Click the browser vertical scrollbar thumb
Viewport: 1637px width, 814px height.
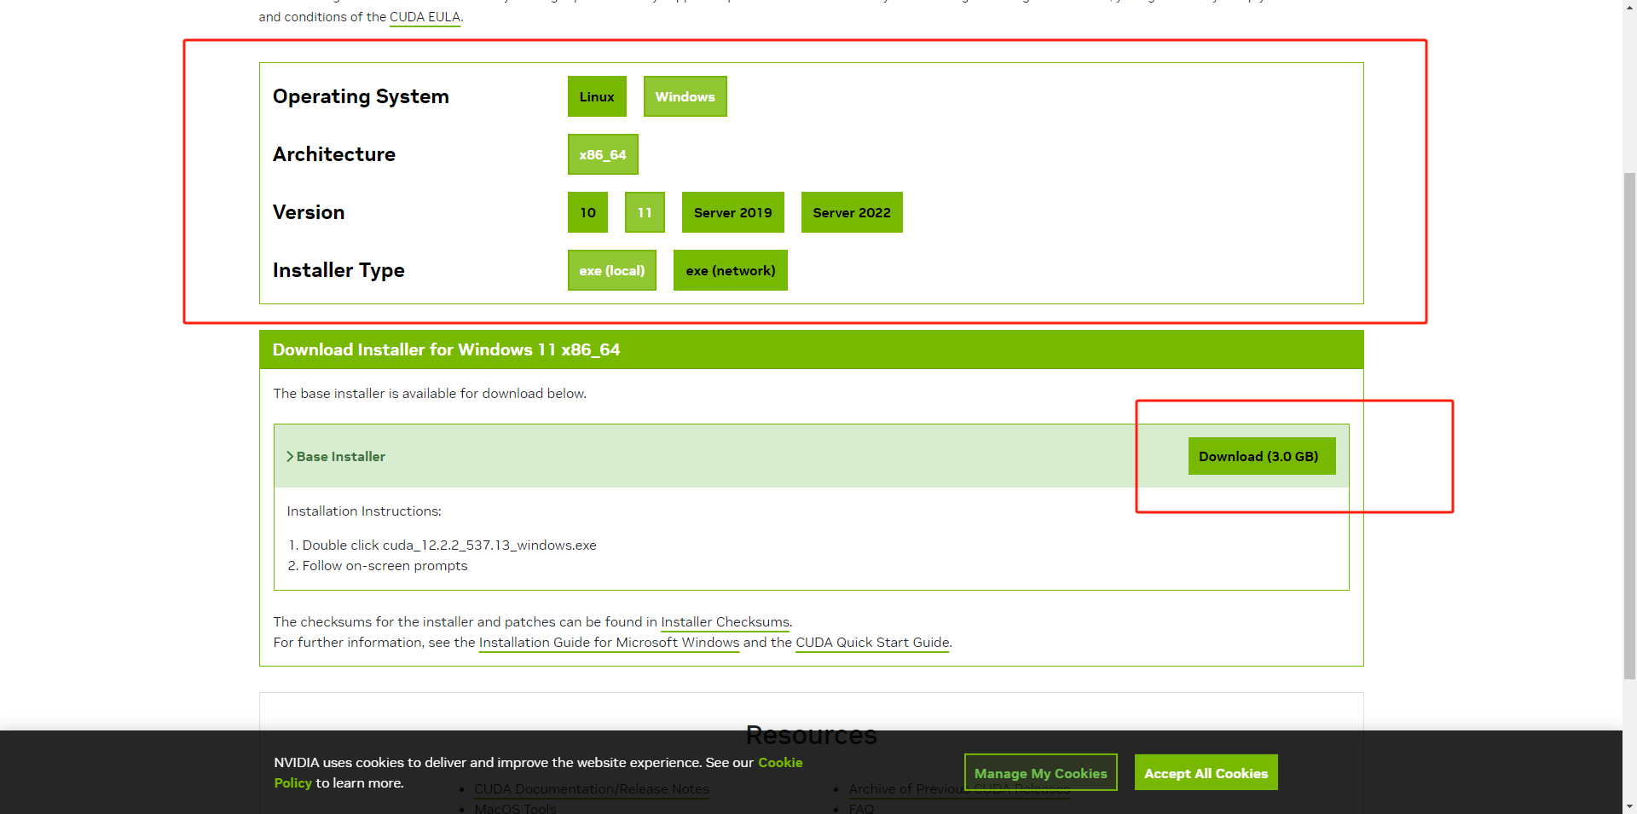click(1629, 426)
